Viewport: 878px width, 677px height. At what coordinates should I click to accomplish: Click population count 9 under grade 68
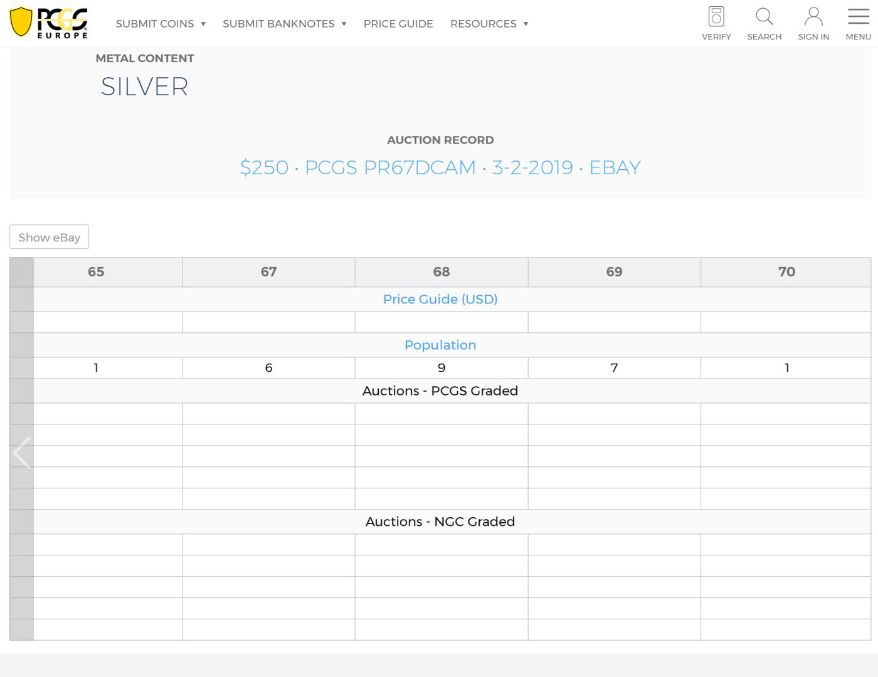[442, 368]
